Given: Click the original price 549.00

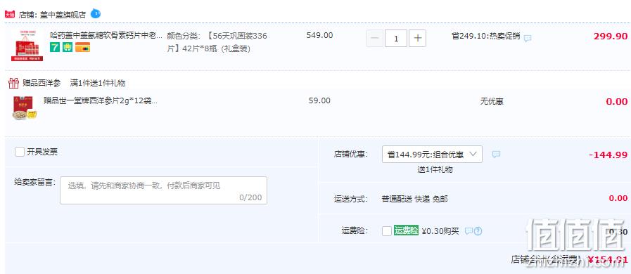Looking at the screenshot, I should coord(319,35).
